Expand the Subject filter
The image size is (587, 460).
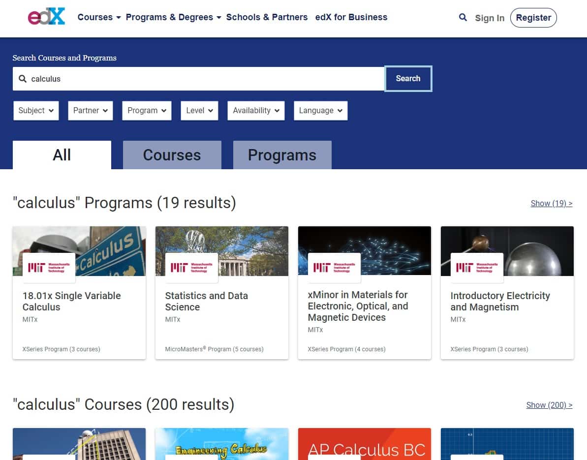[x=36, y=110]
